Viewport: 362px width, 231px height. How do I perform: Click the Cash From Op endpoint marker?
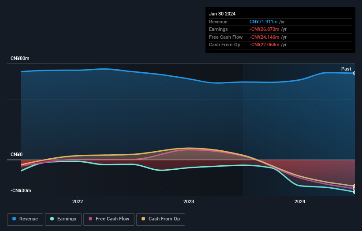coord(355,186)
